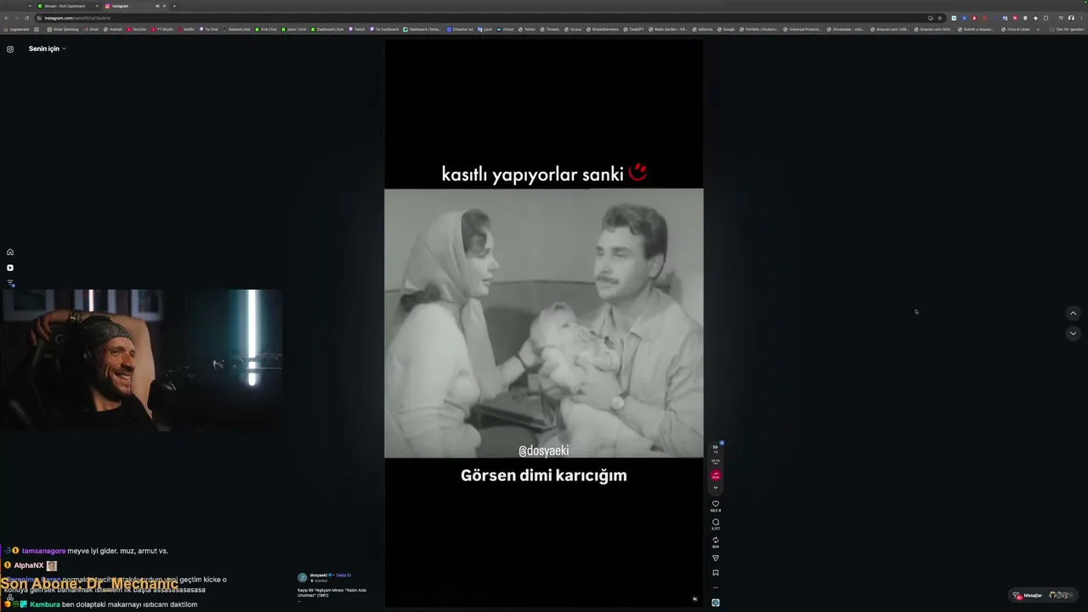Open the Kick Chat bookmark

coord(266,29)
